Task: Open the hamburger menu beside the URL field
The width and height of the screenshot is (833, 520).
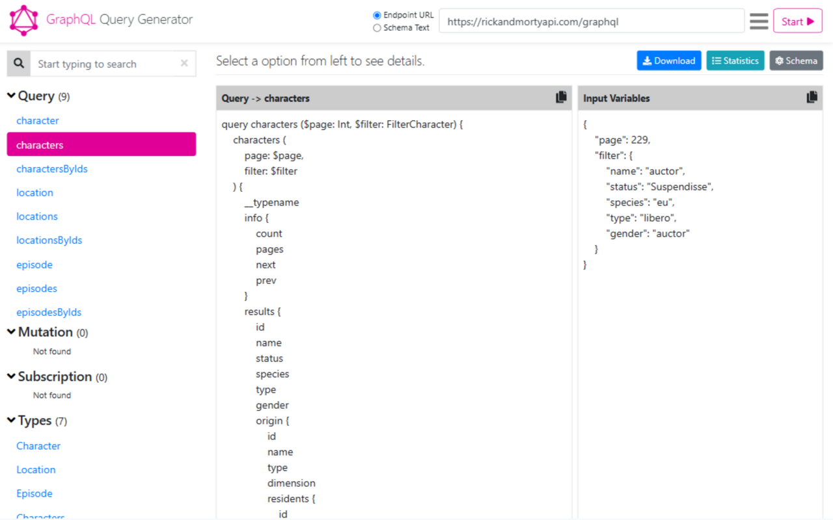Action: click(x=758, y=20)
